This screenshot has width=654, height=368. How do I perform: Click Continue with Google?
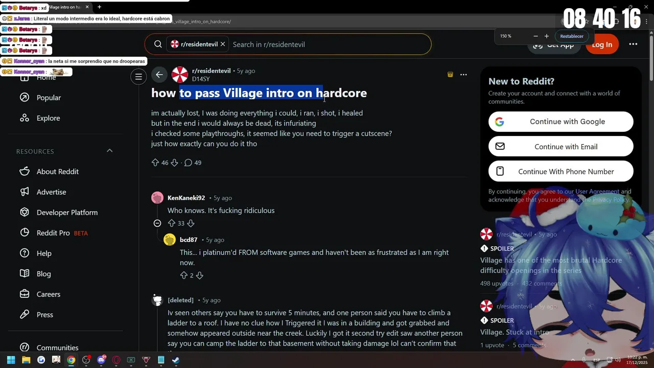coord(561,122)
